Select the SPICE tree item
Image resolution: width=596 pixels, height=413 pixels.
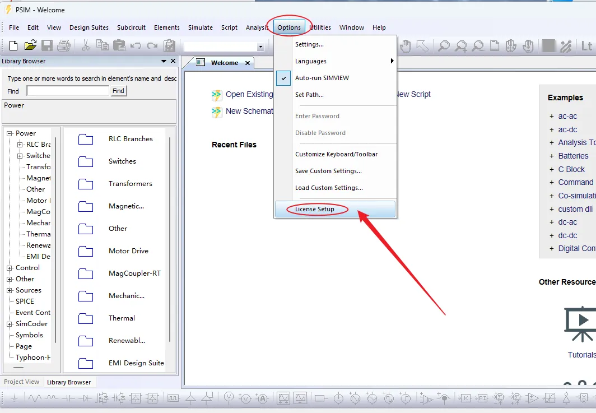(25, 301)
